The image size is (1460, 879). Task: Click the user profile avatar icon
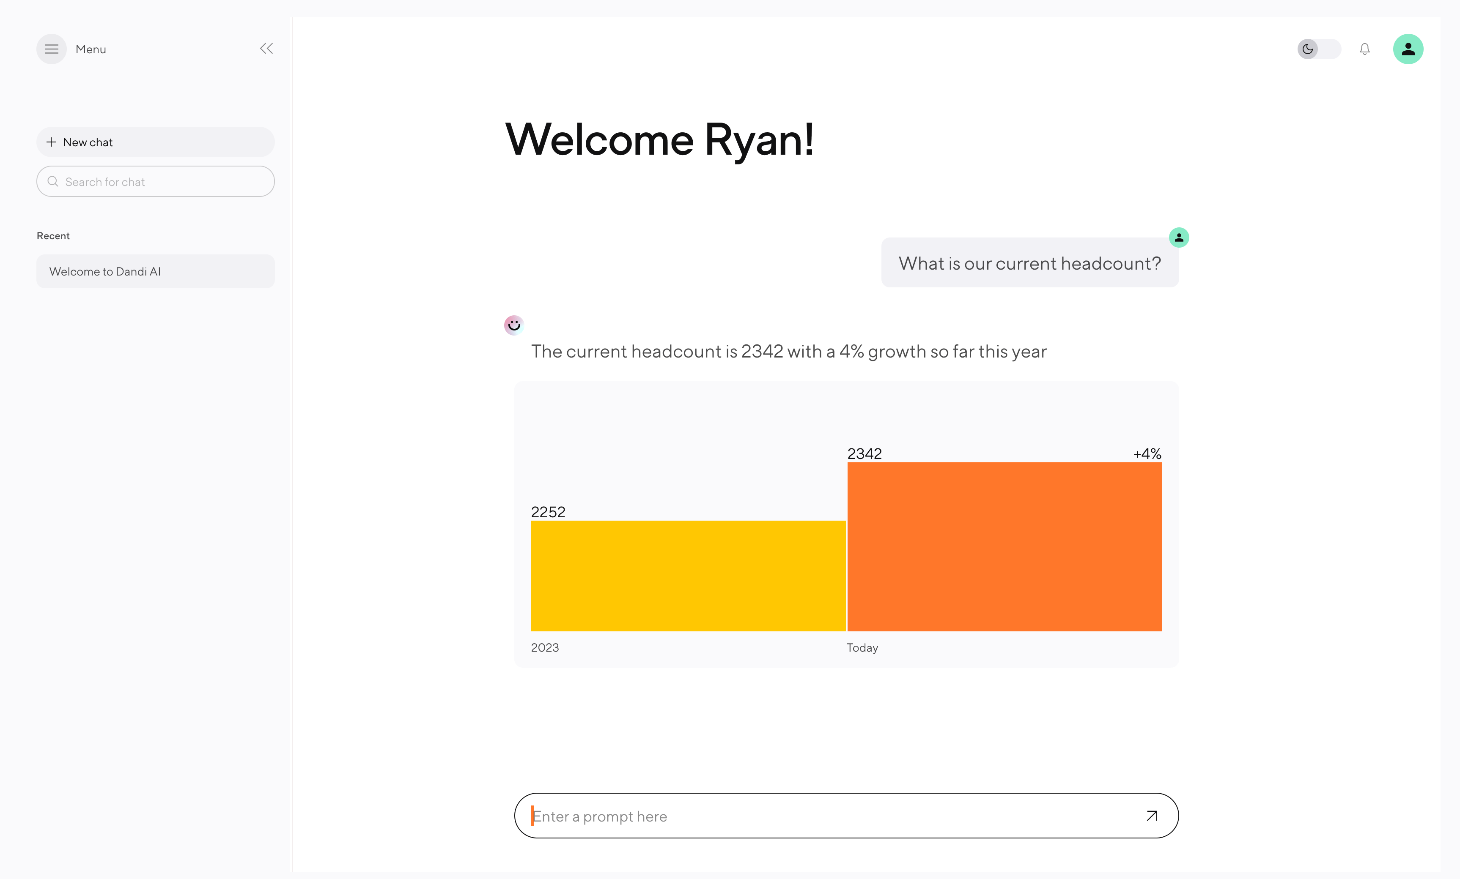click(1408, 48)
